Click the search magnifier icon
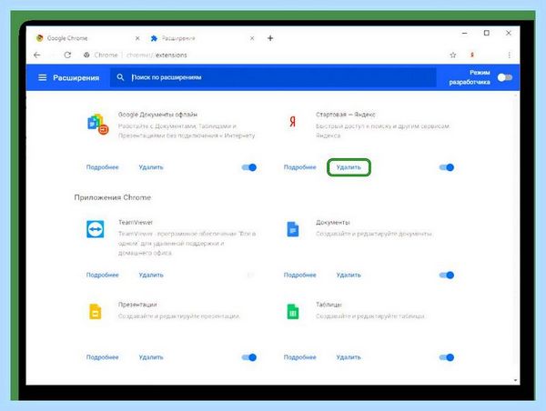The height and width of the screenshot is (411, 546). [x=120, y=77]
